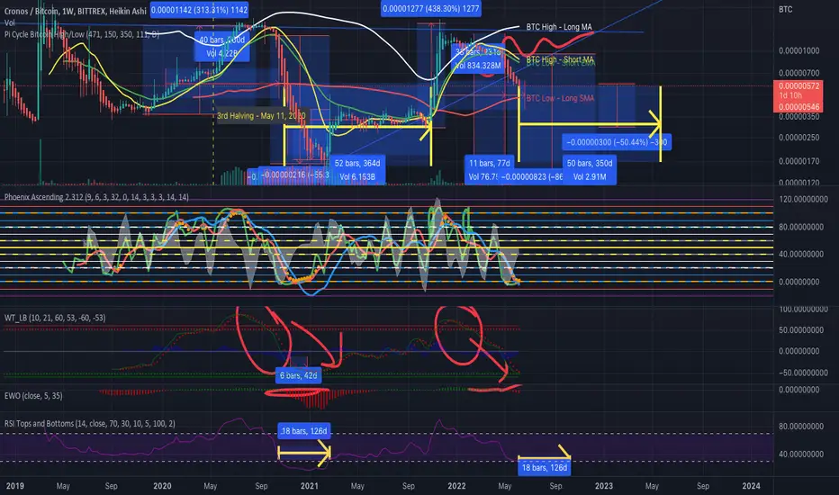839x495 pixels.
Task: Select -50.00000000 on the WT_LB scale
Action: [803, 373]
